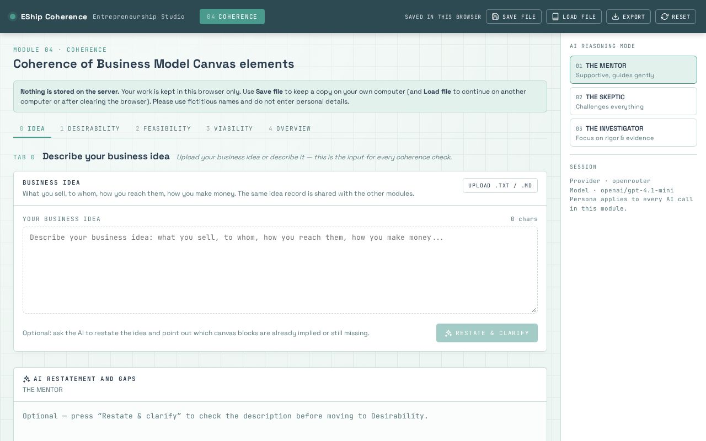The height and width of the screenshot is (441, 706).
Task: Select The Skeptic reasoning mode
Action: tap(633, 101)
